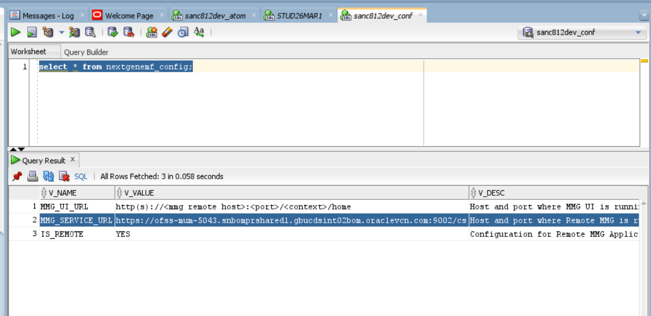
Task: Expand the Autotrace dropdown arrow
Action: (x=61, y=32)
